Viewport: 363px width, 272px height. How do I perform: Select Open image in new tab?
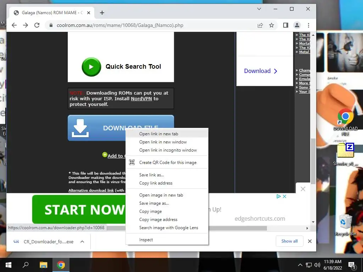[167, 195]
